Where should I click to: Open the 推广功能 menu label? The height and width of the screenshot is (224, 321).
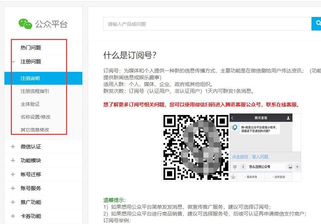coord(31,202)
